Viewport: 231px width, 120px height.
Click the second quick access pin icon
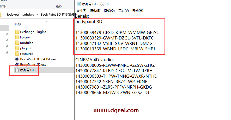(x=7, y=40)
